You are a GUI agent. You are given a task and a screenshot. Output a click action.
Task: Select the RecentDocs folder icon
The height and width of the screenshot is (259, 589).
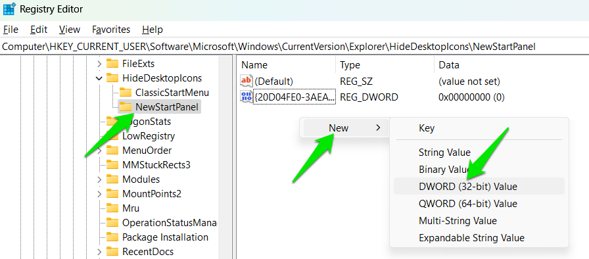tap(112, 251)
